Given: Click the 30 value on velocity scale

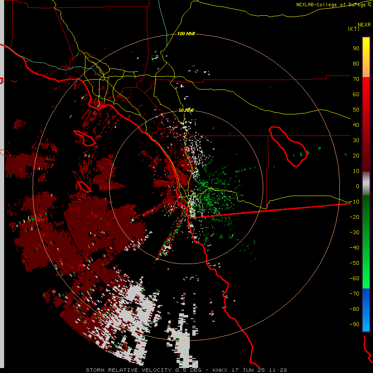Looking at the screenshot, I should tap(356, 140).
